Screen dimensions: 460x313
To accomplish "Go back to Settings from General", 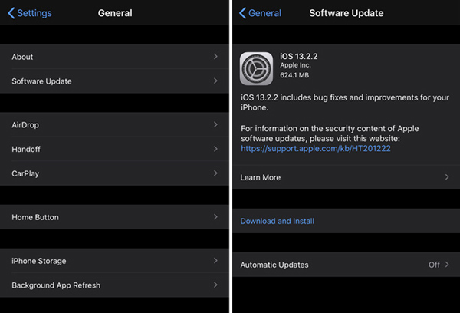I will coord(30,13).
